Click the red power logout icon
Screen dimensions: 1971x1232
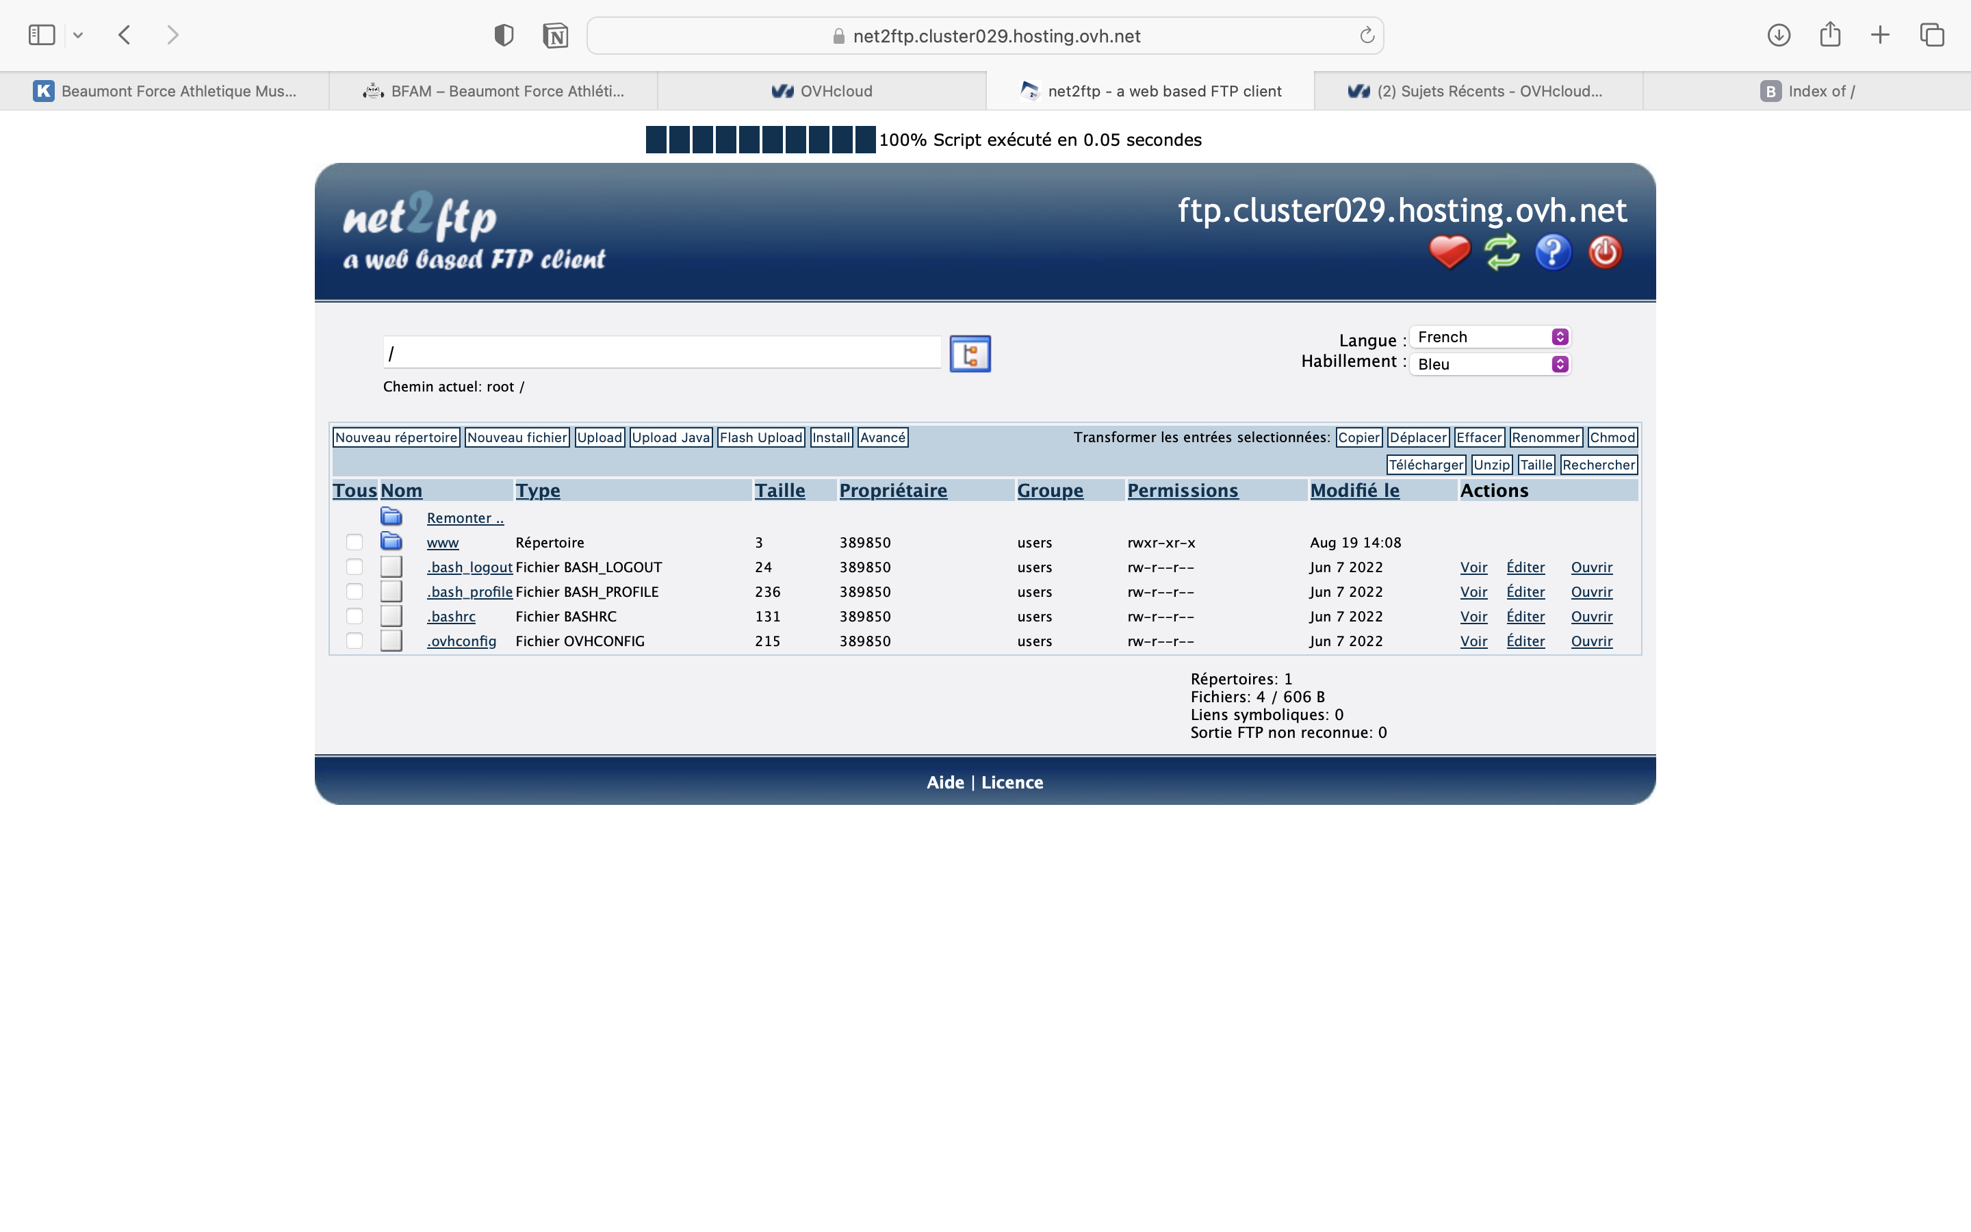tap(1604, 252)
